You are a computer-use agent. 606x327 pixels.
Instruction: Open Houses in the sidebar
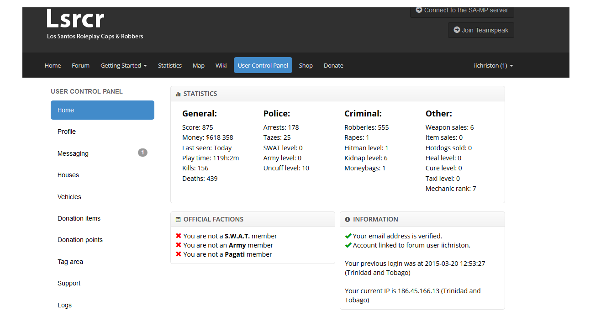[102, 175]
